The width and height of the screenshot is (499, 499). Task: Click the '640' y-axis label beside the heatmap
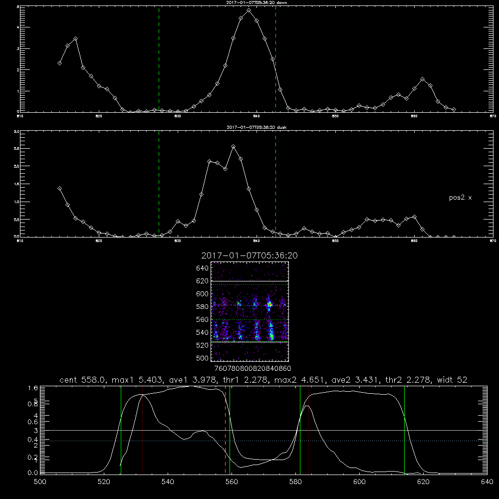click(x=203, y=268)
